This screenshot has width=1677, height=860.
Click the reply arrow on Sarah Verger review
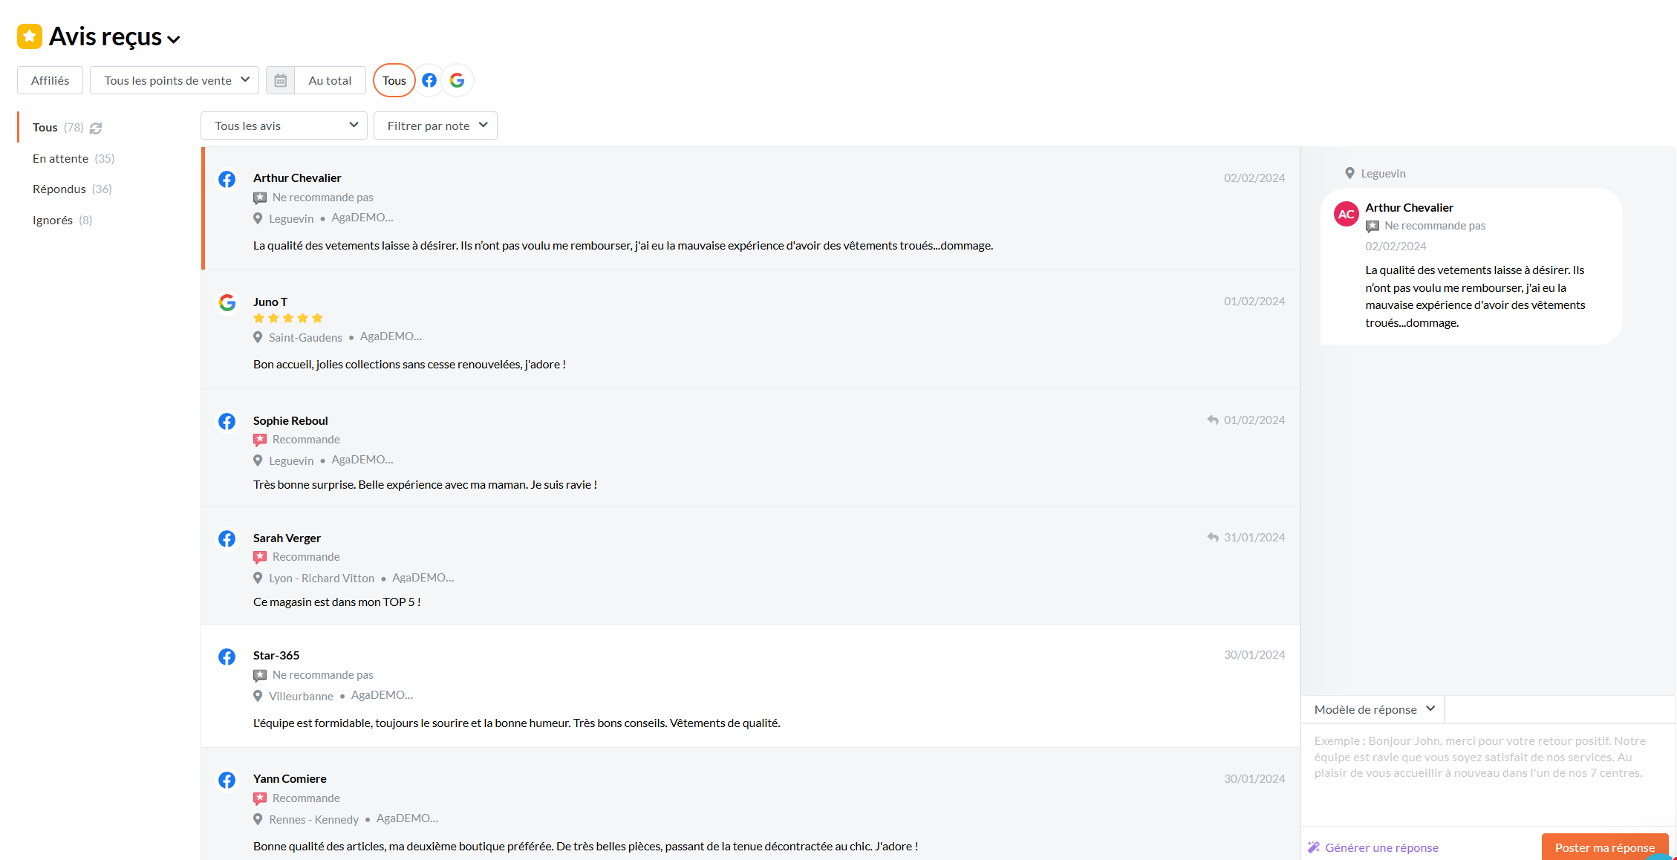pyautogui.click(x=1213, y=537)
